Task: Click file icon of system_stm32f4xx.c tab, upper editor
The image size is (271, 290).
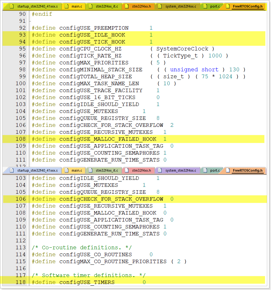Action: pyautogui.click(x=160, y=7)
